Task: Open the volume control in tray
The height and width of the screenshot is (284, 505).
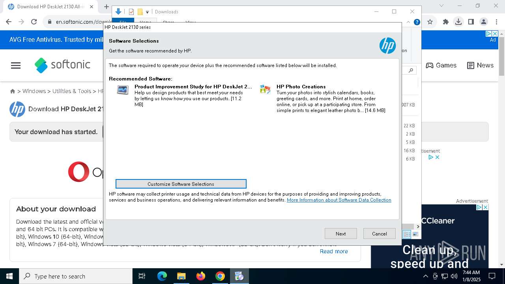Action: click(454, 276)
